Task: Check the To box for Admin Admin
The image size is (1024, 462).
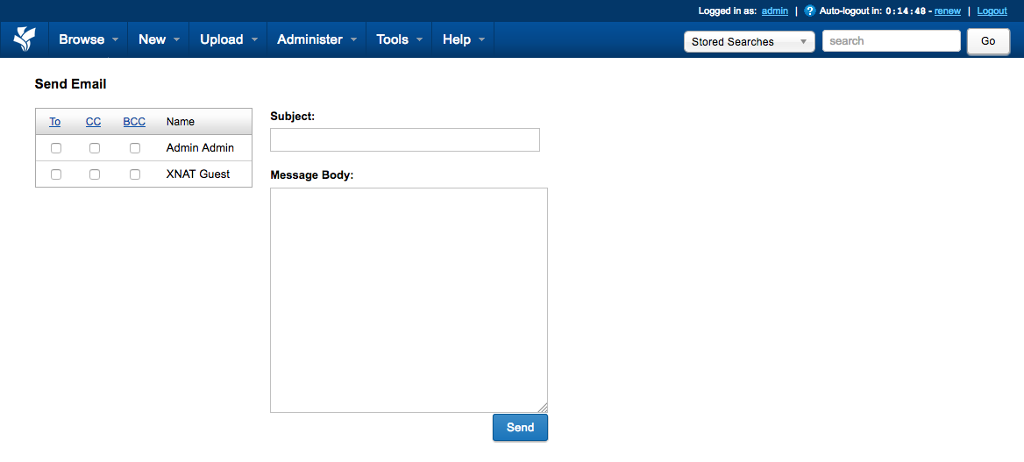Action: 56,148
